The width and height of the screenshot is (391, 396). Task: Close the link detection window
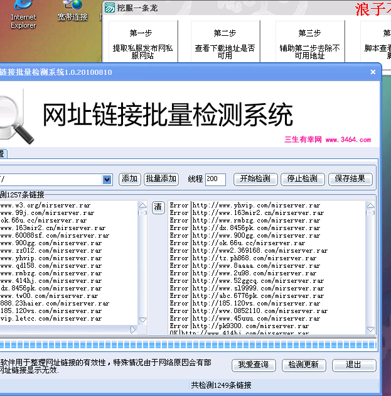click(373, 72)
